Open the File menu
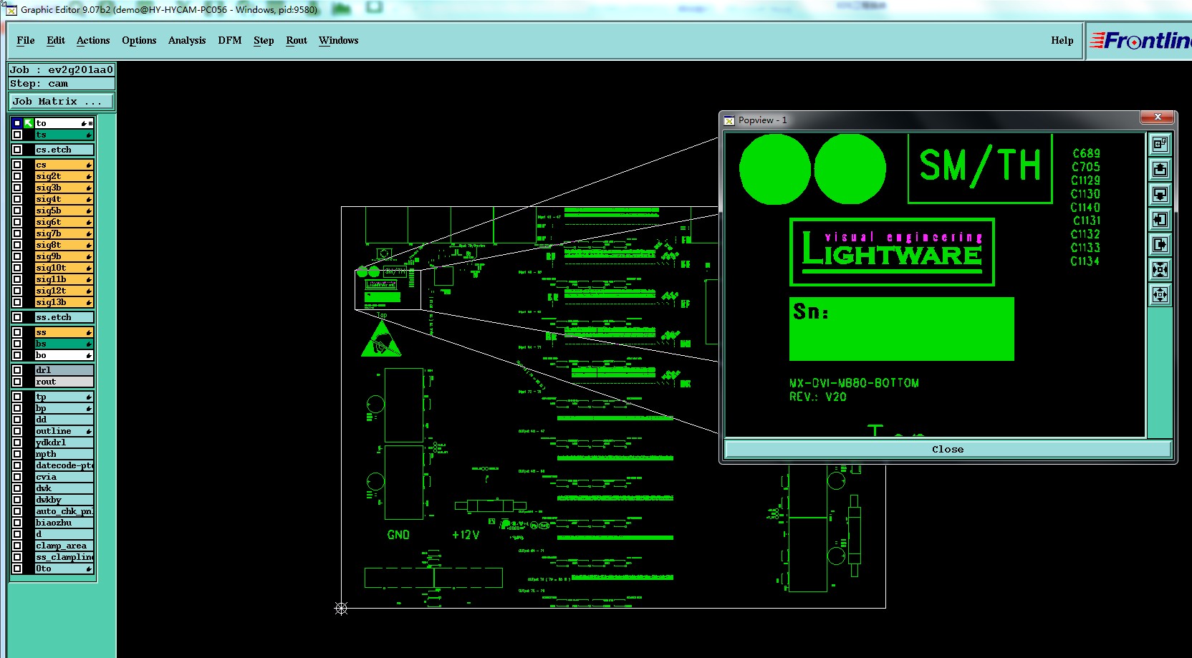 click(26, 40)
